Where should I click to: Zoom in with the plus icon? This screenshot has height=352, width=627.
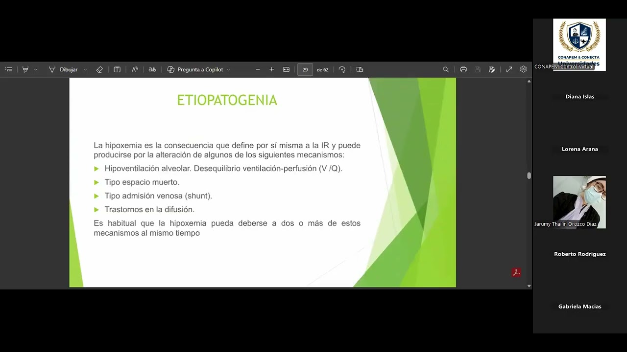coord(272,69)
